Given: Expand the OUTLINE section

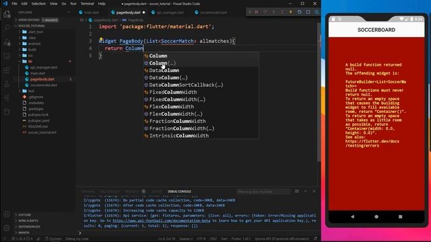Looking at the screenshot, I should click(x=24, y=215).
